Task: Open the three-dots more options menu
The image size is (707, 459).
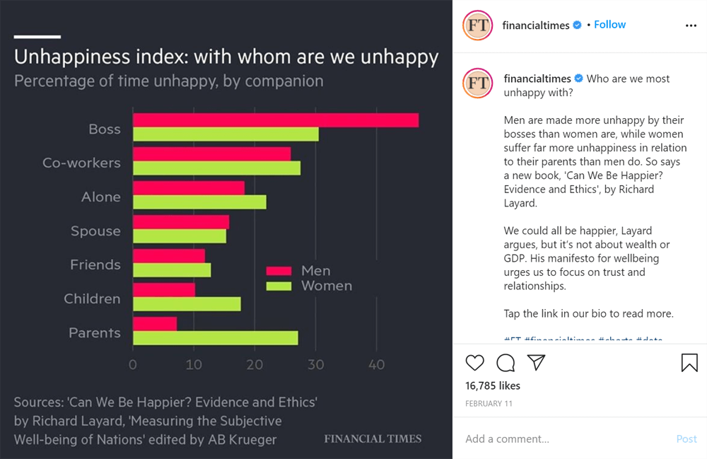Action: pos(691,25)
